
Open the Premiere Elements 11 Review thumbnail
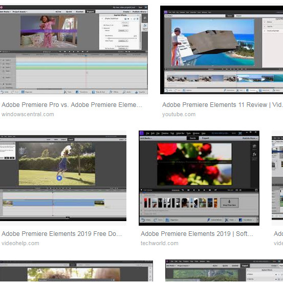click(222, 50)
